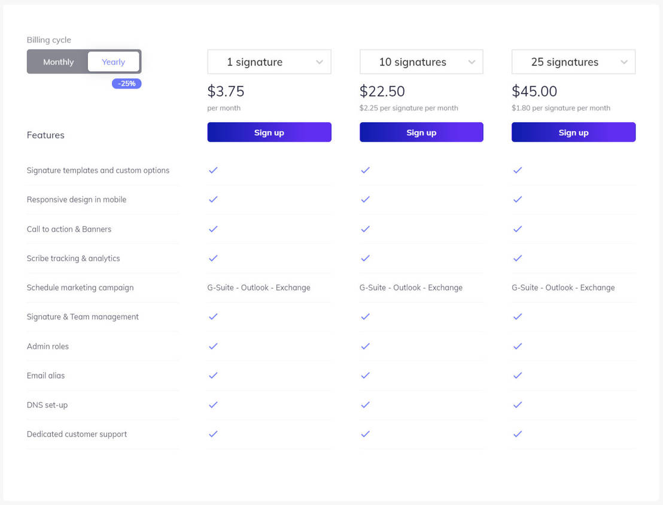Click Sign up under 10 signatures
This screenshot has height=505, width=663.
(421, 132)
